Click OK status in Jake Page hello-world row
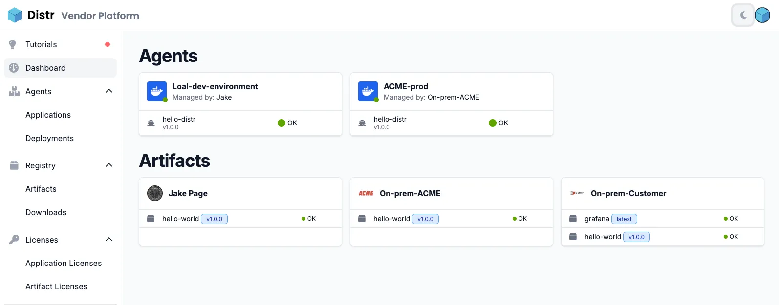The width and height of the screenshot is (779, 305). [x=308, y=219]
